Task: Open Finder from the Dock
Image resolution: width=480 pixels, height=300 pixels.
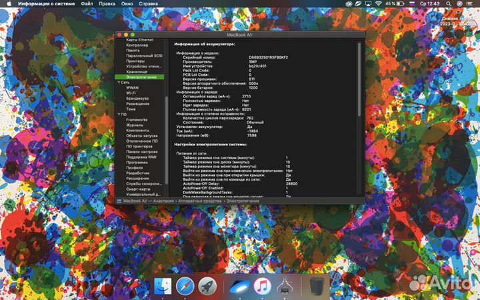Action: pyautogui.click(x=163, y=287)
